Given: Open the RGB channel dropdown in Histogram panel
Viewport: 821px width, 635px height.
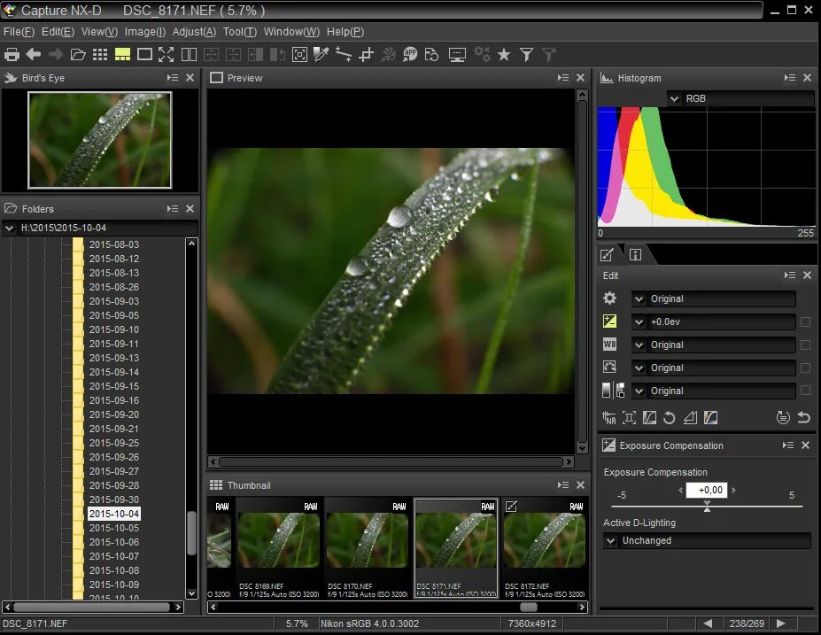Looking at the screenshot, I should click(x=674, y=98).
